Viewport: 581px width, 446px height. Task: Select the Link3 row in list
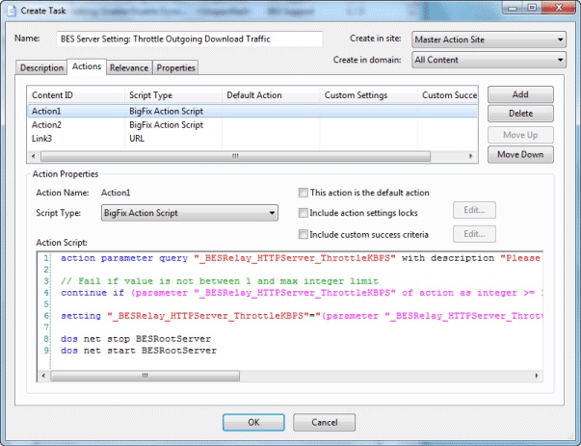pyautogui.click(x=252, y=139)
